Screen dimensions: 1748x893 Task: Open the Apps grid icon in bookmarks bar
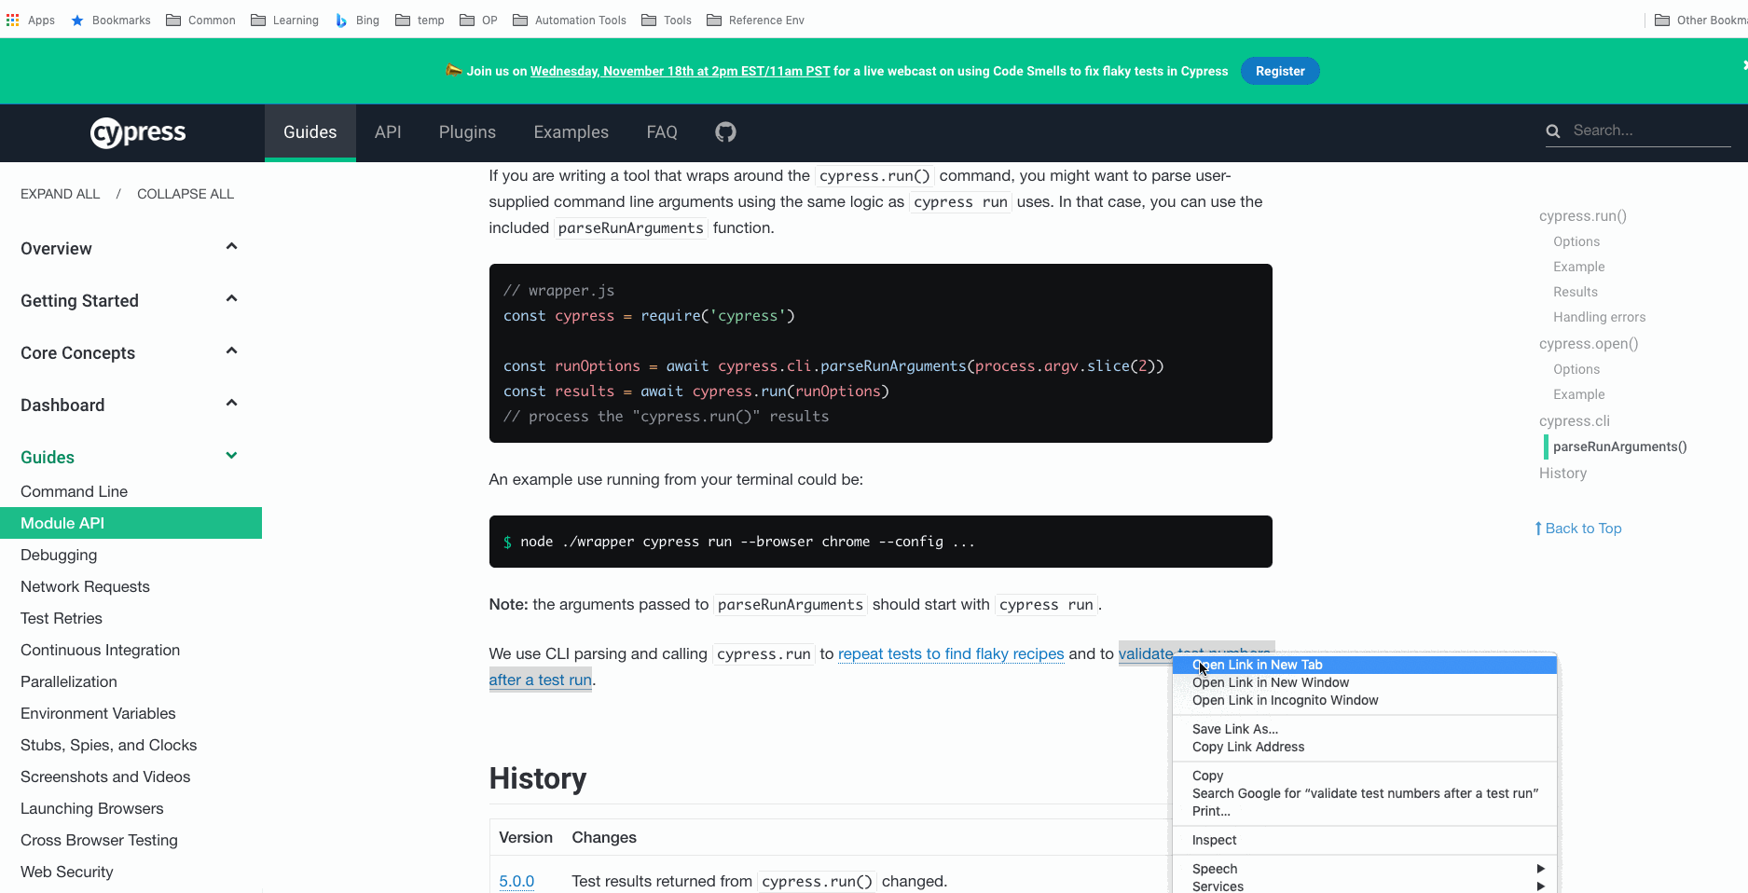[13, 20]
